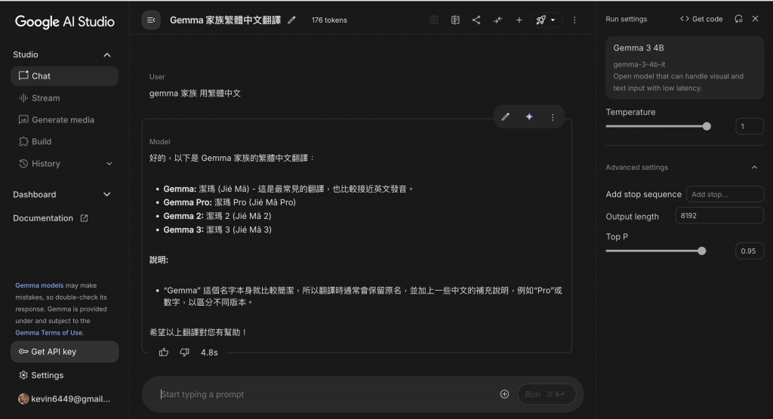Reset run settings with the refresh icon
Image resolution: width=773 pixels, height=419 pixels.
coord(738,19)
